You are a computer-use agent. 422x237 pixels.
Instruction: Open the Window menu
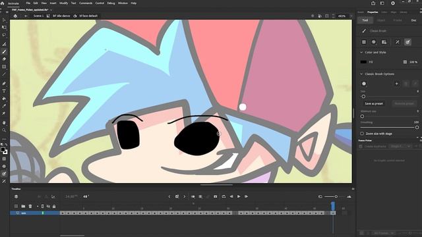pyautogui.click(x=123, y=3)
